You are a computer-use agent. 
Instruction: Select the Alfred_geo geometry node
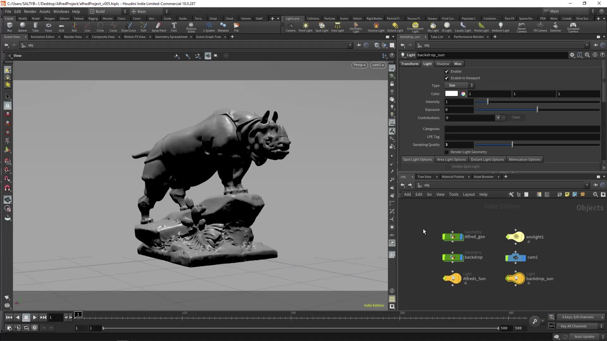pos(453,237)
